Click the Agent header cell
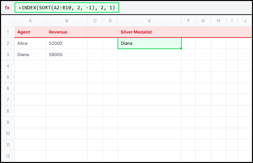 (x=30, y=32)
